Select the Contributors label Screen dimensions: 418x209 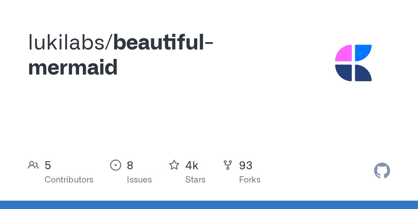[69, 180]
